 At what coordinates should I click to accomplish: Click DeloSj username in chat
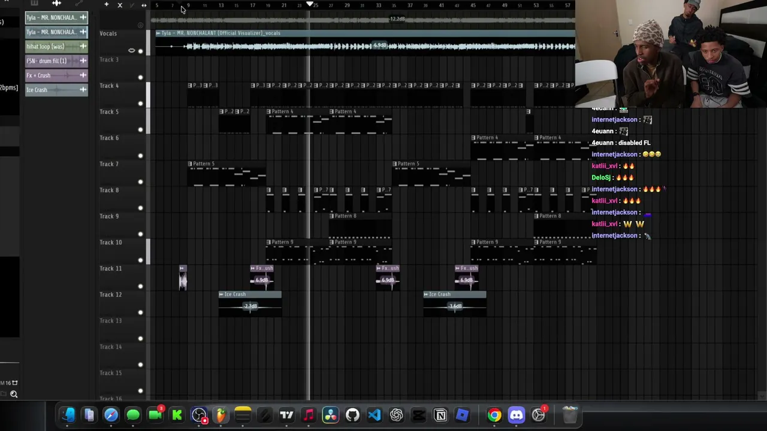600,178
